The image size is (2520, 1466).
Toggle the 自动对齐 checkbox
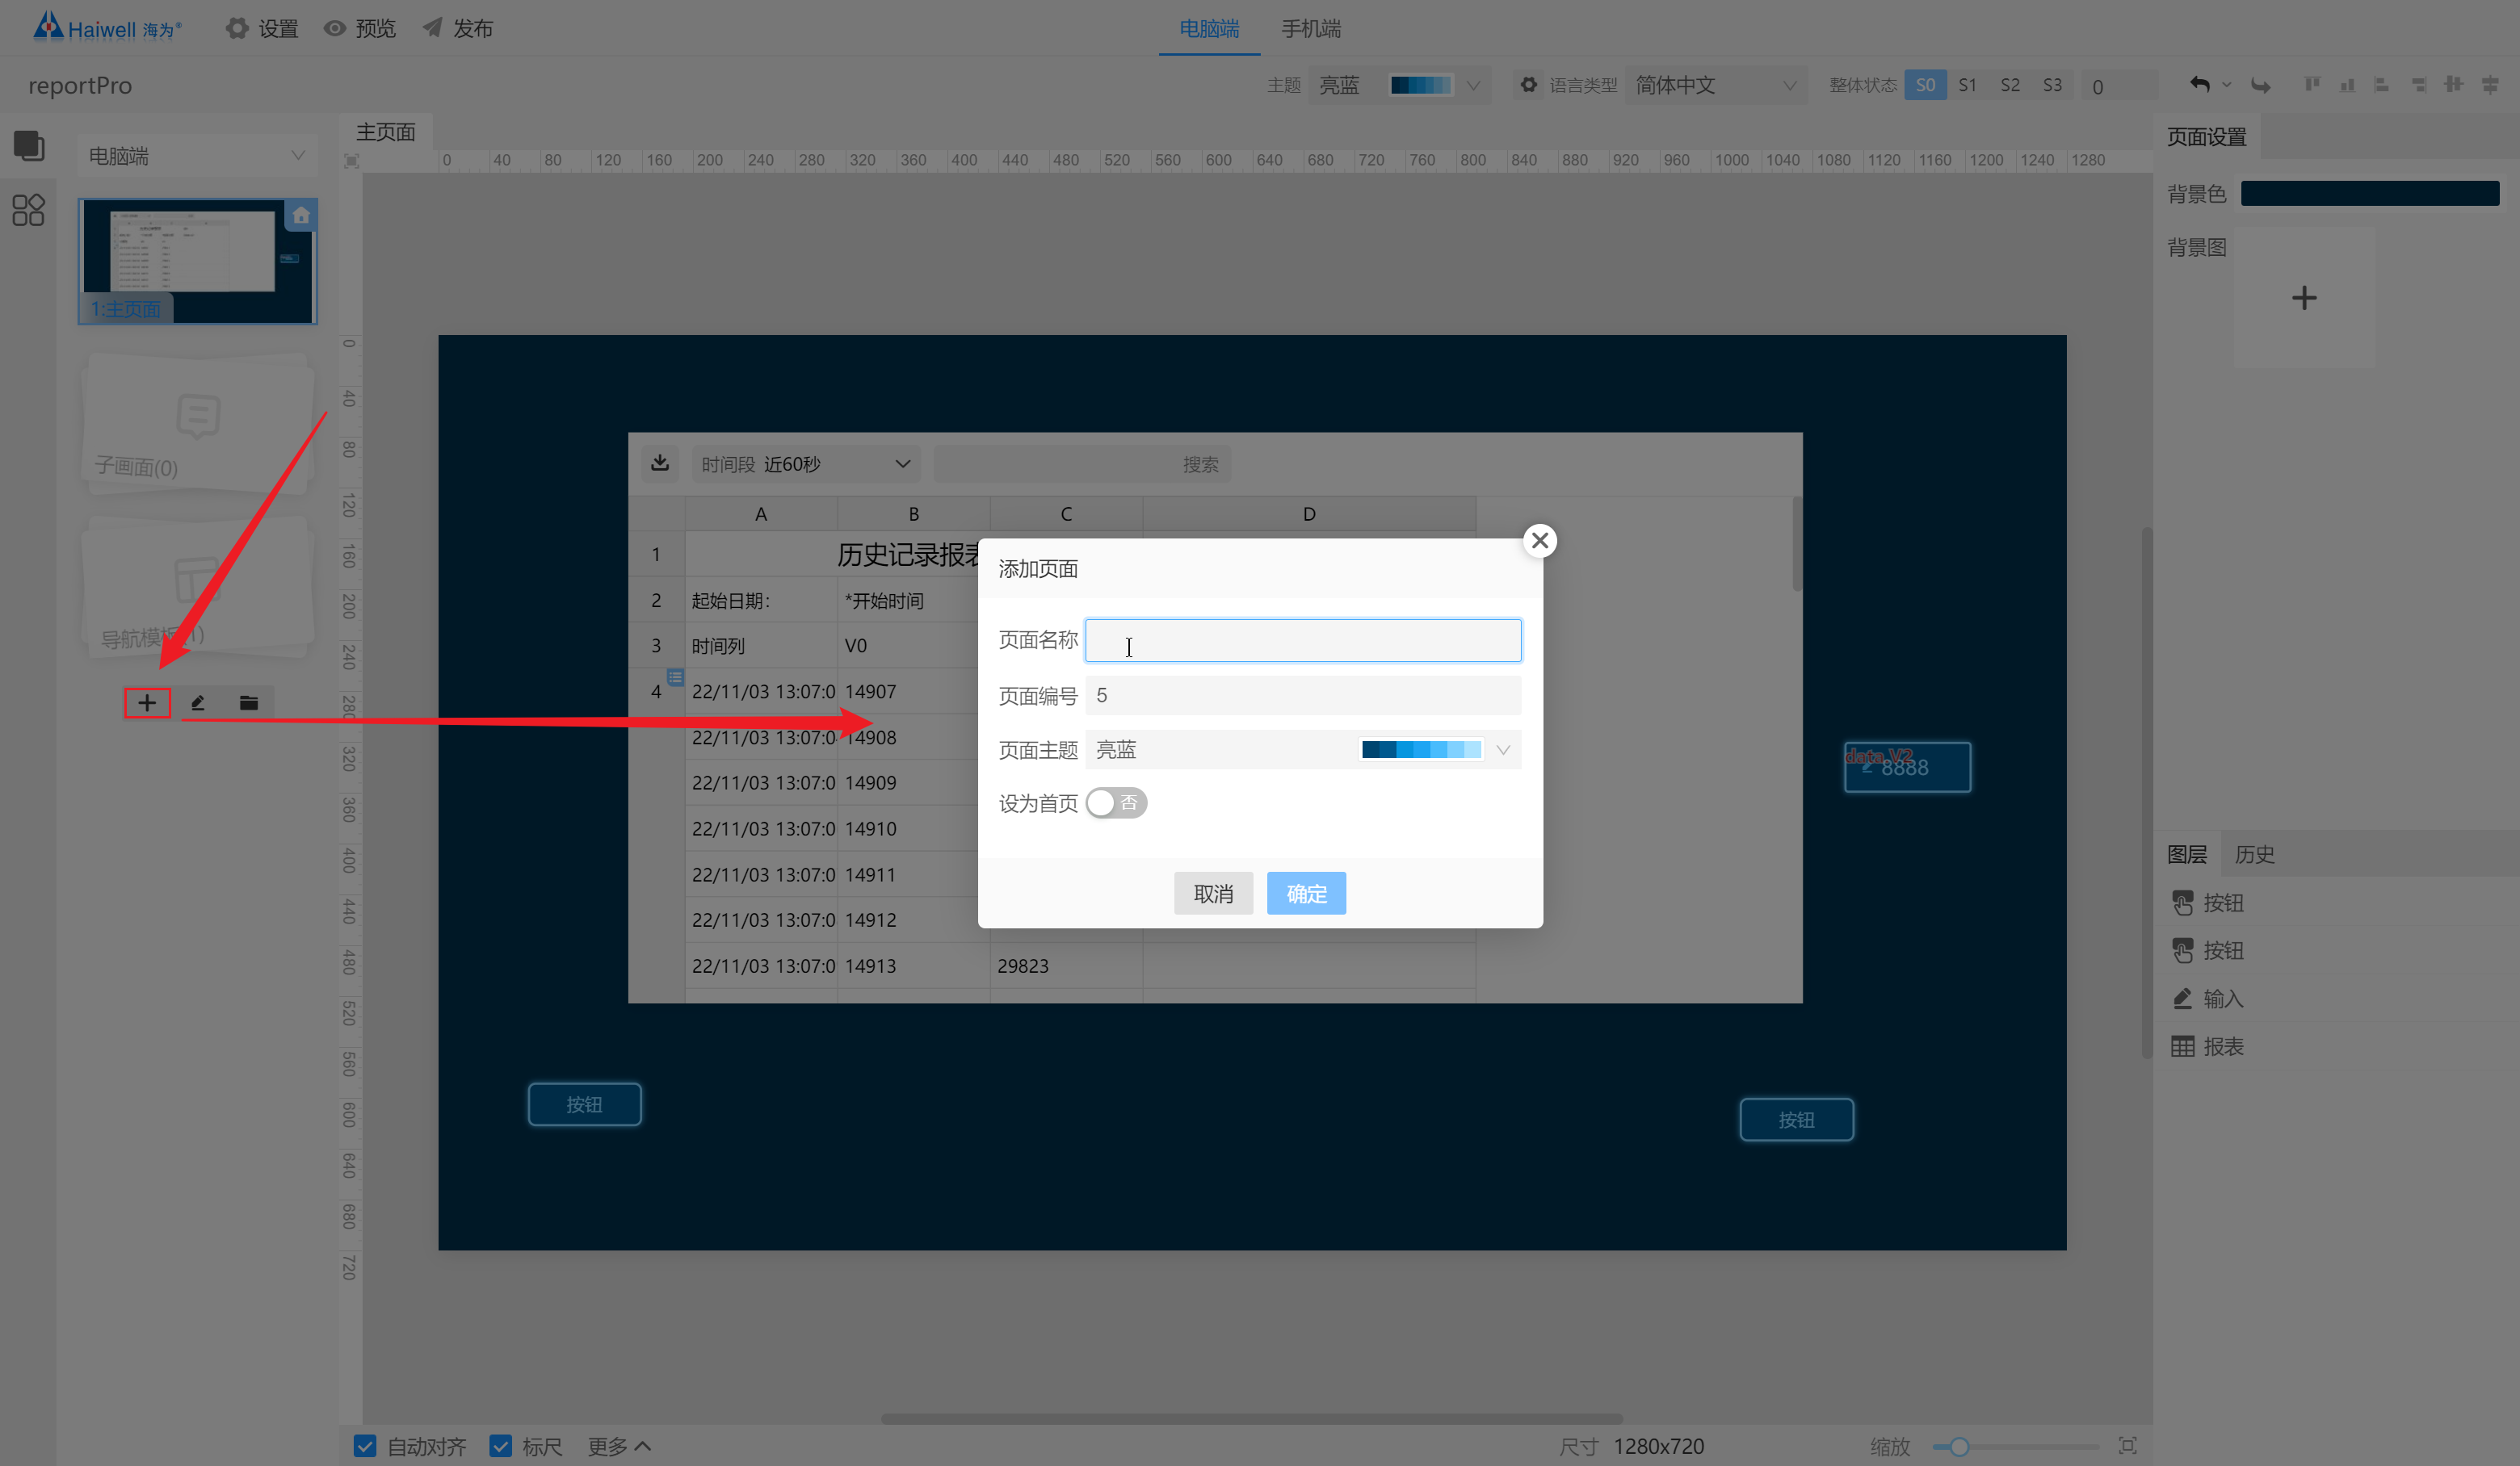pos(365,1446)
